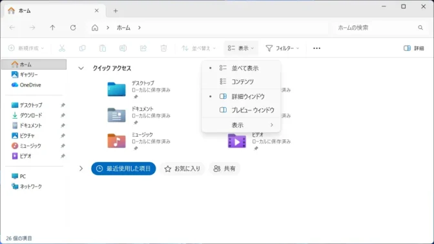Unpin ダウンロード using sidebar pin icon
This screenshot has width=434, height=244.
[63, 115]
